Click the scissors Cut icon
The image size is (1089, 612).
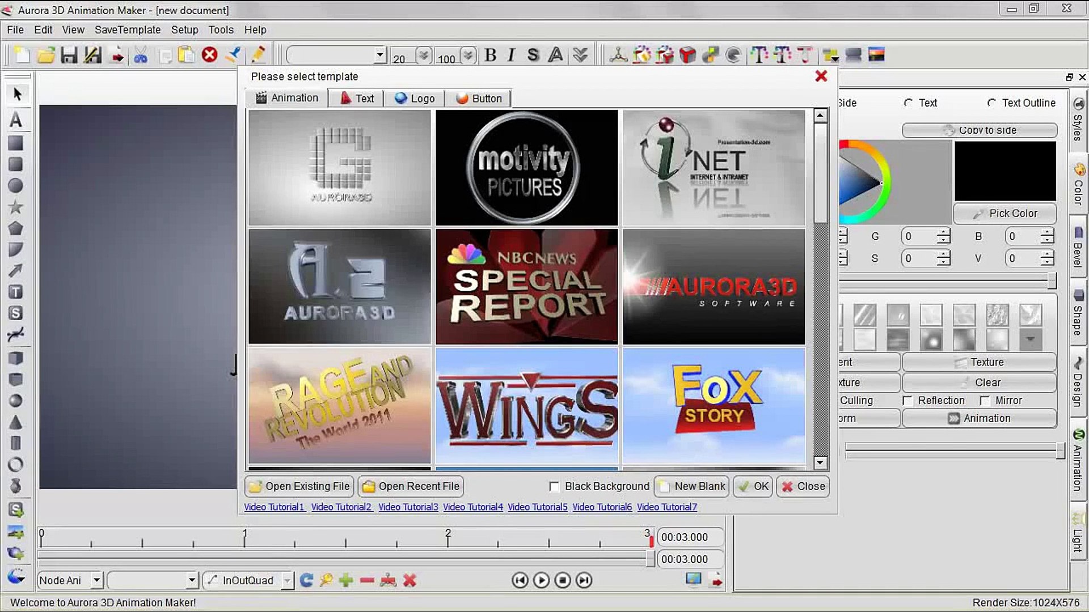click(141, 56)
